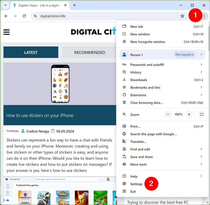Close the Digital Citizen tab
The height and width of the screenshot is (205, 210).
point(65,5)
